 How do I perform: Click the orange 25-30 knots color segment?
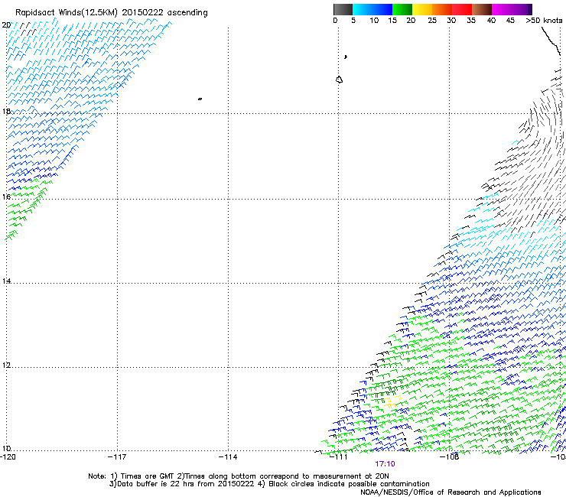442,9
